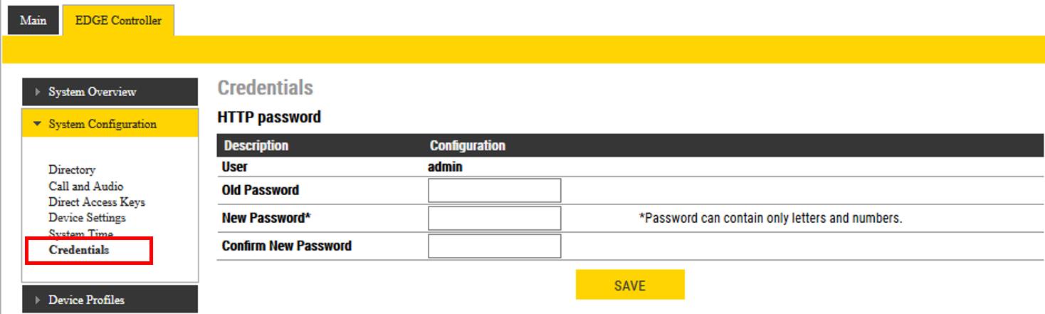The width and height of the screenshot is (1045, 314).
Task: Go to Call and Audio
Action: pos(86,186)
